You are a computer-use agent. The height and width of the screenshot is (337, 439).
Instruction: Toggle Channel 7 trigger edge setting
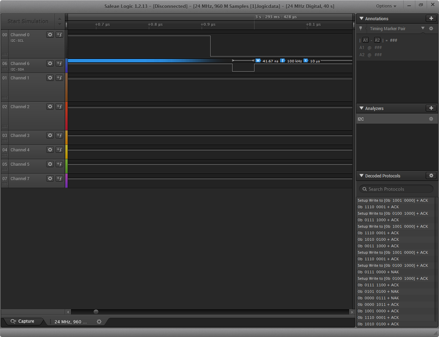tap(59, 179)
